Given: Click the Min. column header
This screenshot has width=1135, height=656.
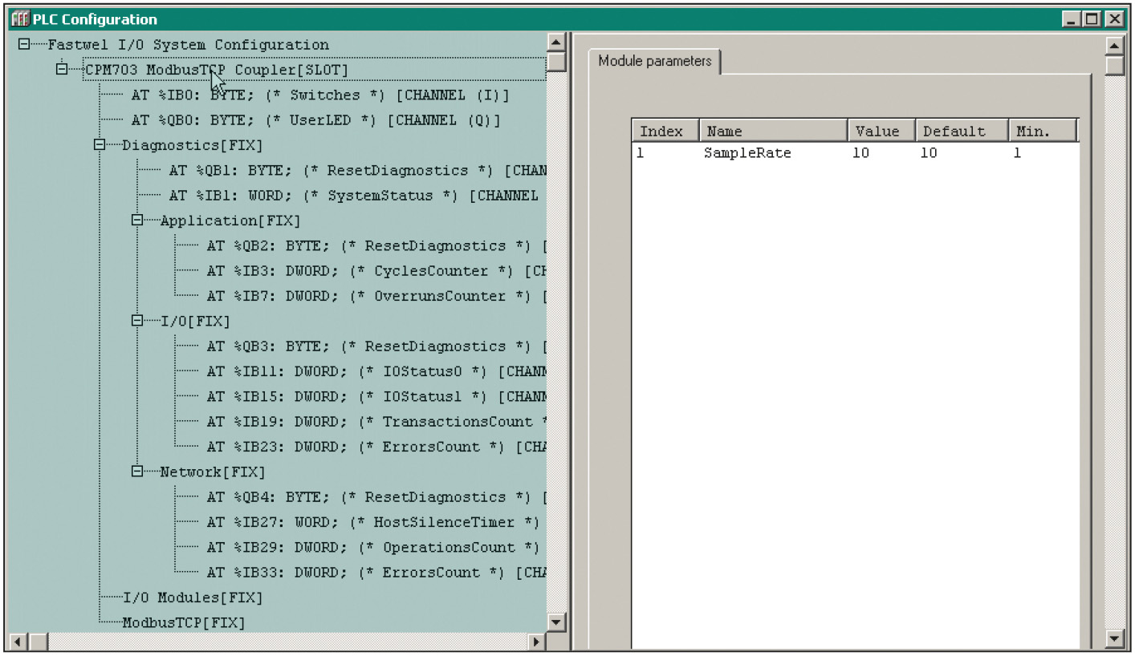Looking at the screenshot, I should click(1043, 132).
